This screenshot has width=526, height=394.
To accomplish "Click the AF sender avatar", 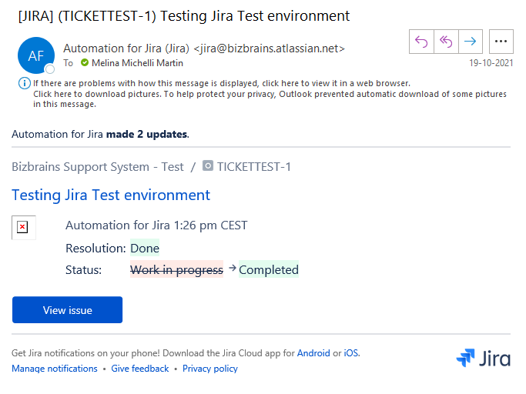I will (x=36, y=55).
